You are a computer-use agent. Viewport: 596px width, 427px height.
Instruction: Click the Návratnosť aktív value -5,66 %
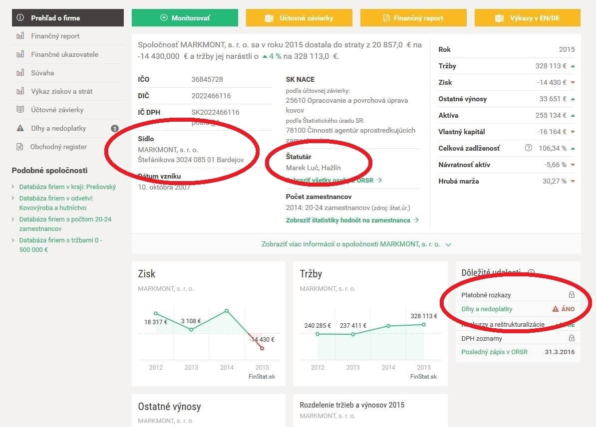point(556,165)
